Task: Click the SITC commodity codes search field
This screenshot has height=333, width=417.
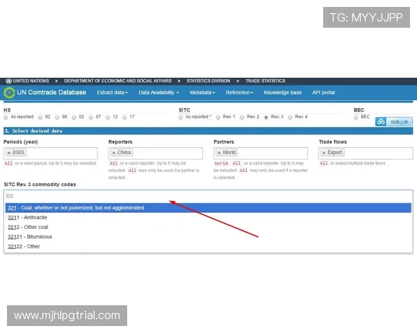Action: pyautogui.click(x=208, y=196)
